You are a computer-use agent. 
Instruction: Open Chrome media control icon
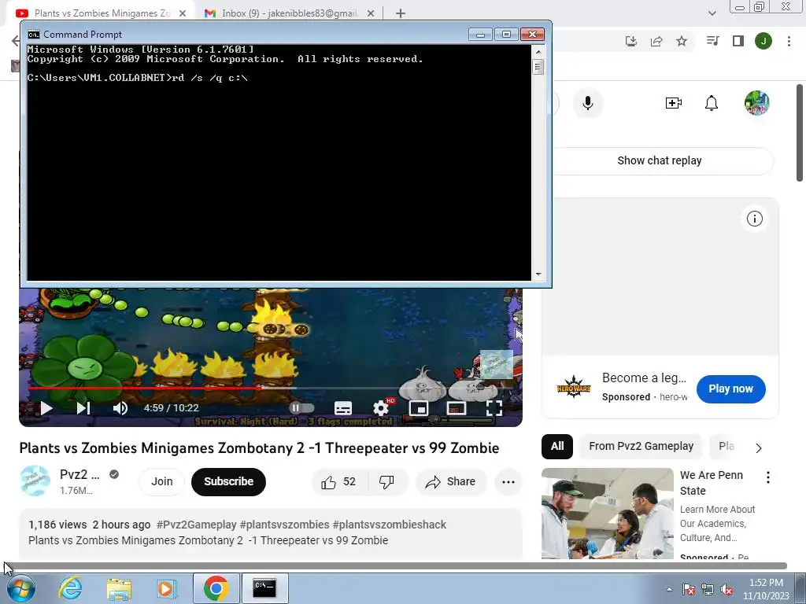pyautogui.click(x=712, y=41)
